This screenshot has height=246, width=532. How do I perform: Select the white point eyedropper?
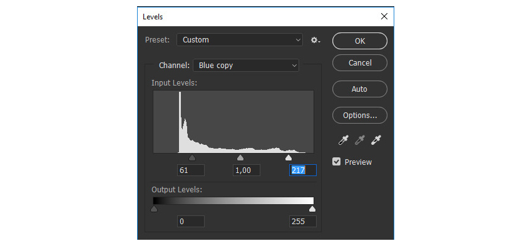pyautogui.click(x=376, y=140)
